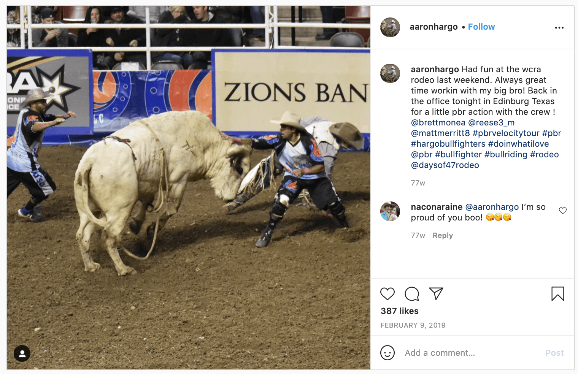This screenshot has width=578, height=374.
Task: Submit the comment with the Post button
Action: (554, 353)
